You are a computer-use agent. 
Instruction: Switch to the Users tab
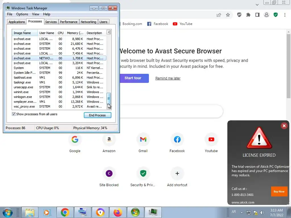(103, 22)
